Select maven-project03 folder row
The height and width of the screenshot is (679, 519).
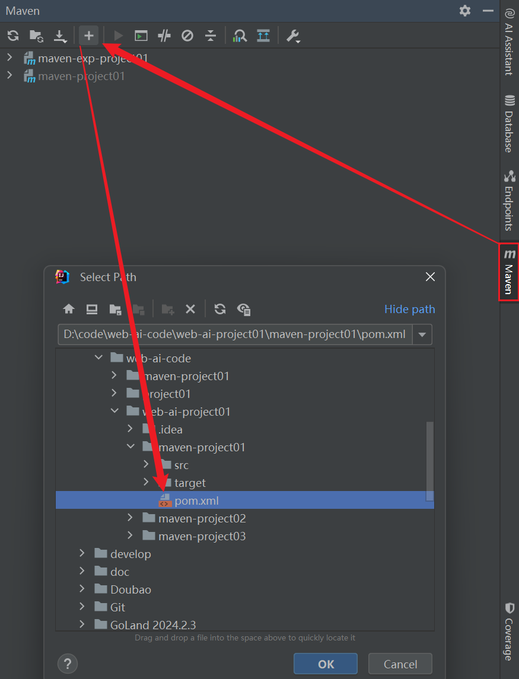coord(245,536)
